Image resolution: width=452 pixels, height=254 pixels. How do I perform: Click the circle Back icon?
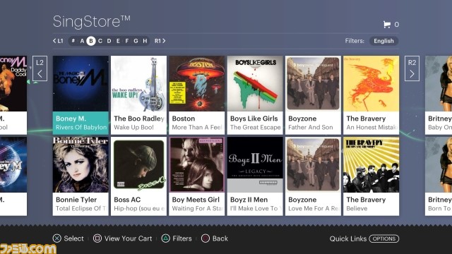(x=206, y=238)
